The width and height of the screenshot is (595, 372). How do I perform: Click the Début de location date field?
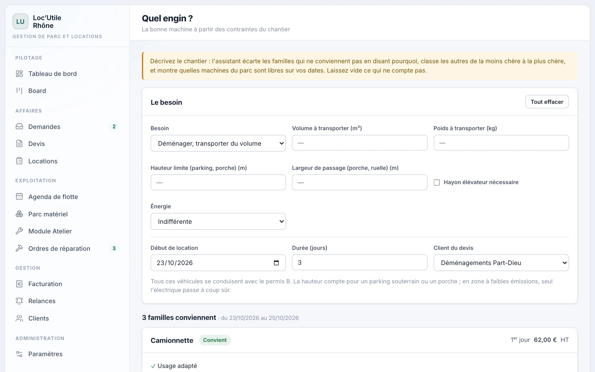(x=218, y=263)
